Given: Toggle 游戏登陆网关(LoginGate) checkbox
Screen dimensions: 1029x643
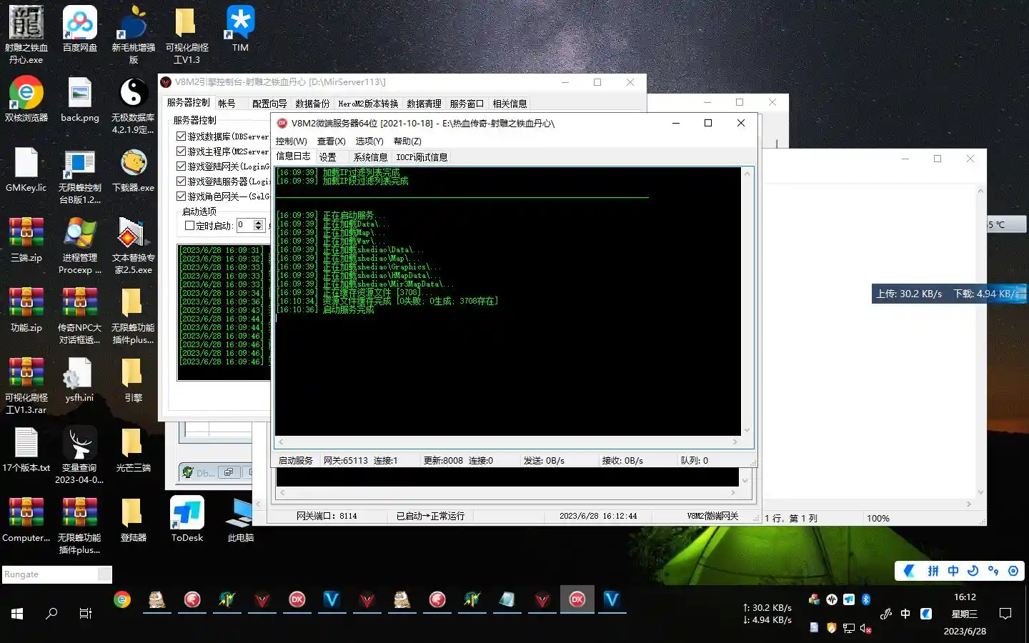Looking at the screenshot, I should [182, 166].
